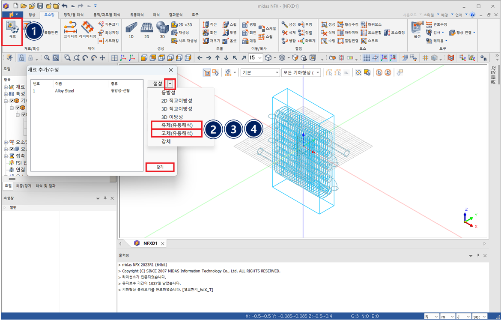Expand the 특성 tree node
Screen dimensions: 501x320
click(6, 94)
